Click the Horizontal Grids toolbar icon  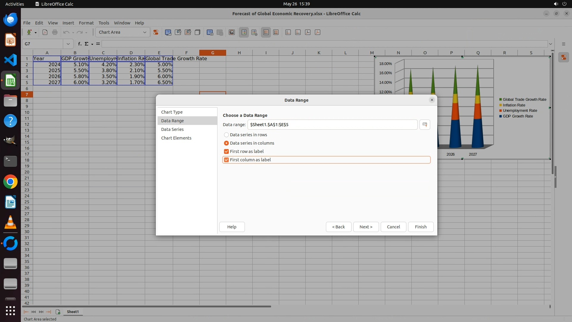(266, 32)
